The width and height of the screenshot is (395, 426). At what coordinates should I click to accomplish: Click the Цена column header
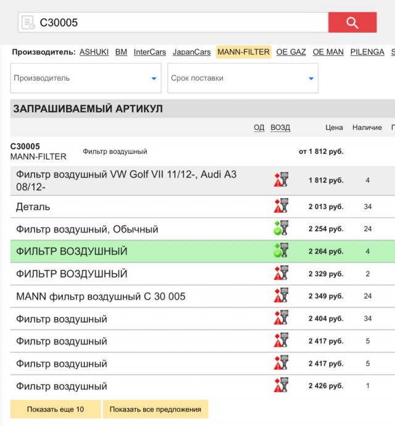(x=334, y=127)
